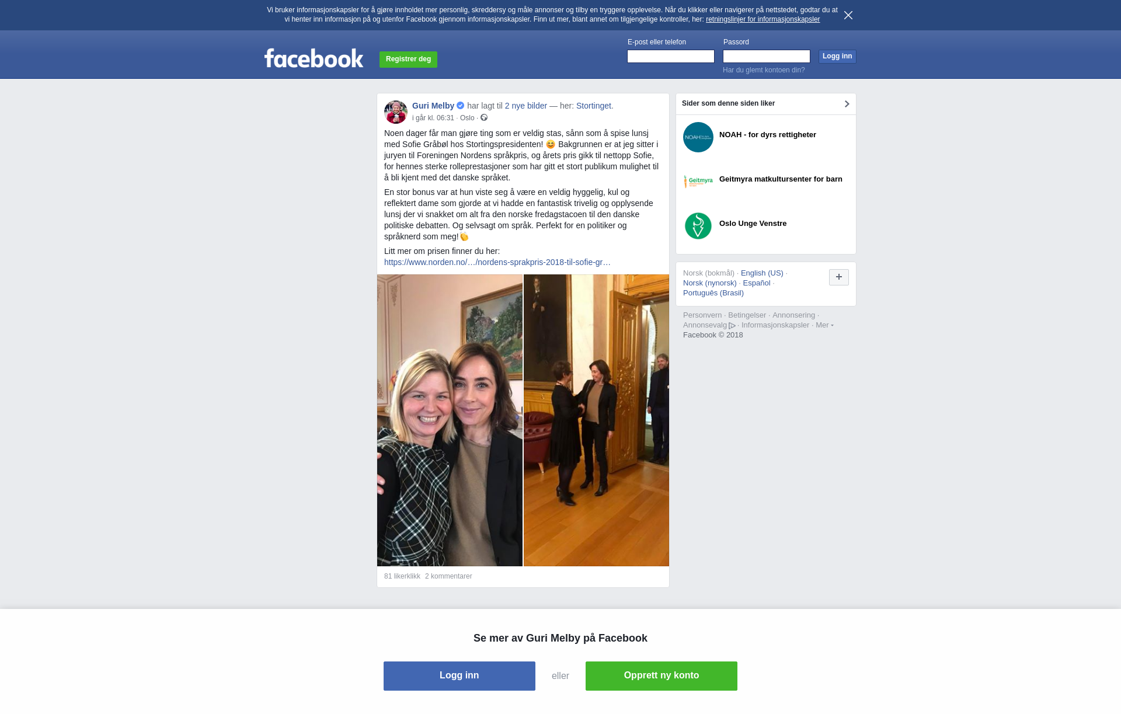1121x714 pixels.
Task: Open Guri Melby's profile picture
Action: [x=396, y=112]
